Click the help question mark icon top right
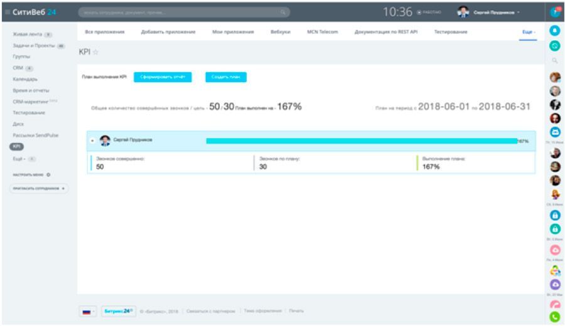Screen dimensions: 565x326 tap(554, 12)
